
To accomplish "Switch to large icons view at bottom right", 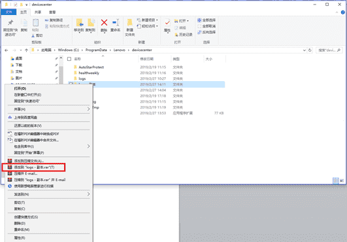I will pyautogui.click(x=342, y=181).
